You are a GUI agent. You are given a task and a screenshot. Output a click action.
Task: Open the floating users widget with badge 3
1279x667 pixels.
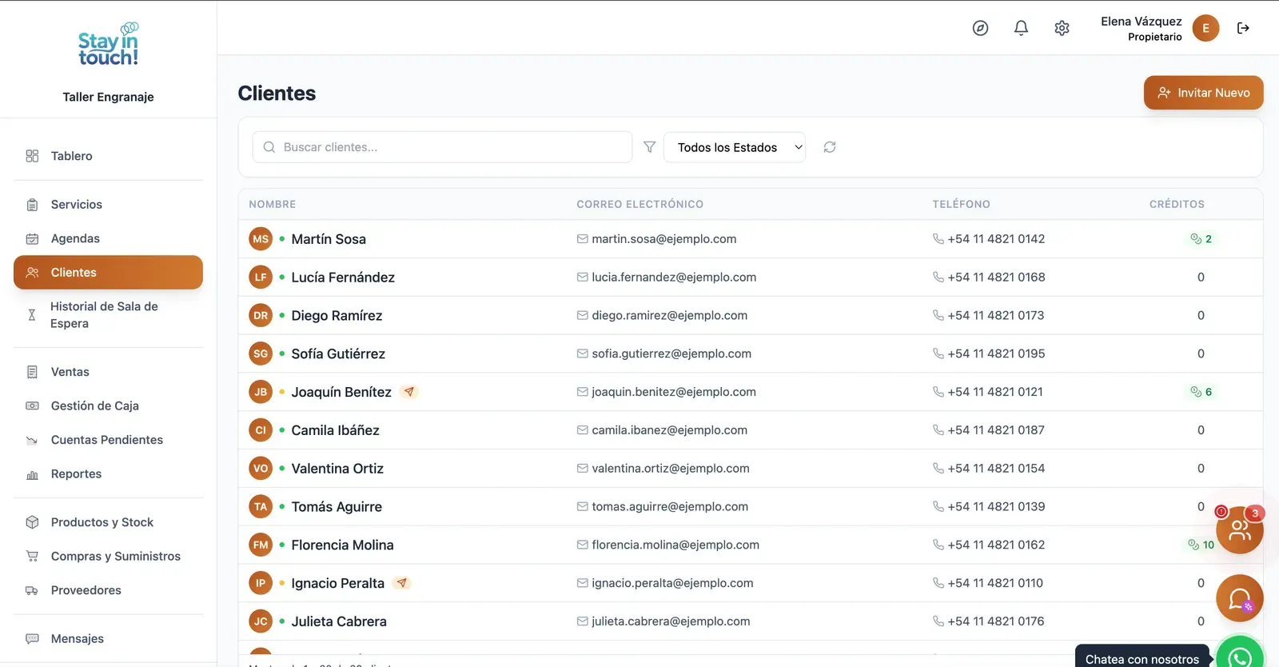(1239, 529)
